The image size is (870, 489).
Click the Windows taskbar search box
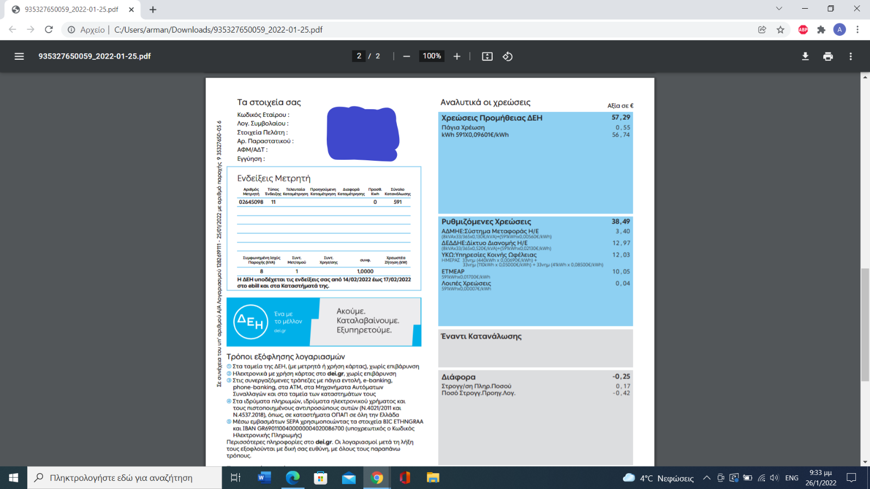coord(125,478)
